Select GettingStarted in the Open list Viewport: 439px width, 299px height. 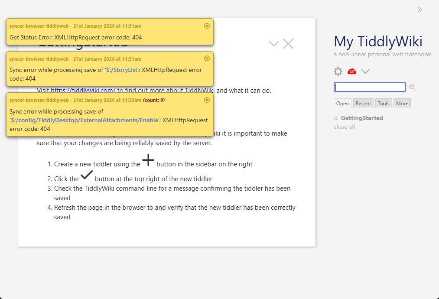coord(362,118)
